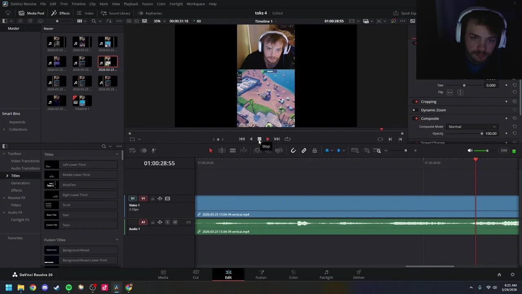
Task: Open the Index panel button
Action: pyautogui.click(x=85, y=13)
